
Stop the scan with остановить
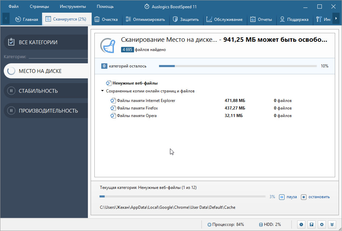(x=315, y=197)
